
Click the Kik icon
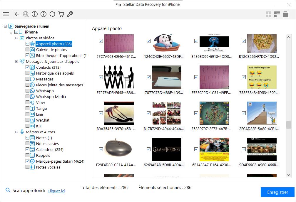(x=32, y=126)
